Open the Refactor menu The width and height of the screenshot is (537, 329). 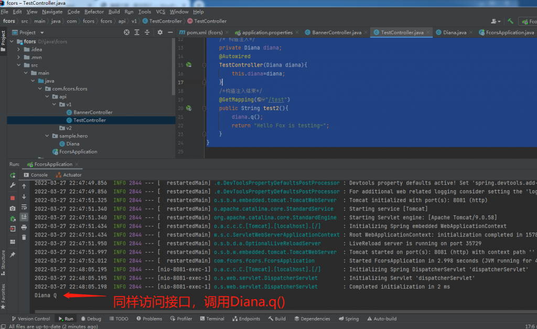tap(94, 12)
